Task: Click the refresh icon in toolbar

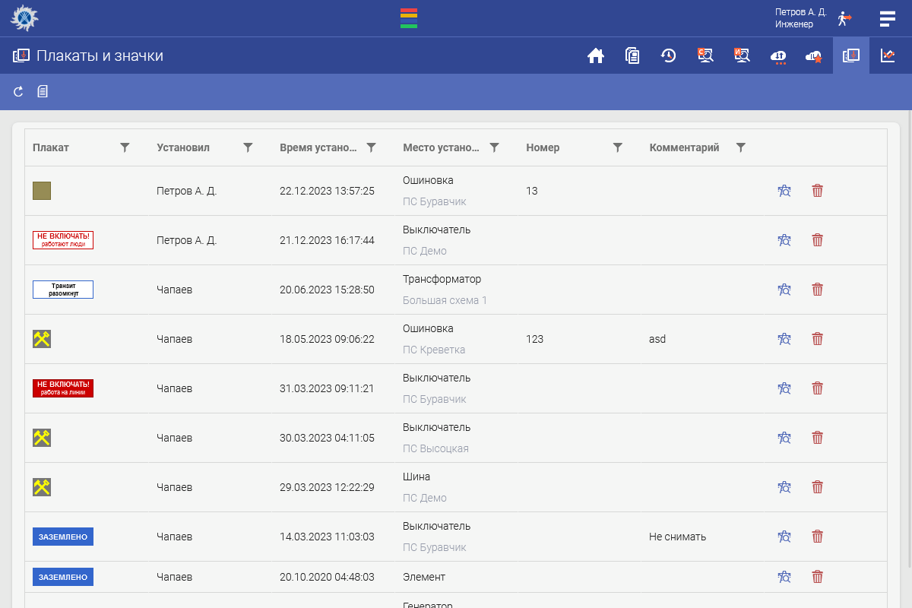Action: pos(19,92)
